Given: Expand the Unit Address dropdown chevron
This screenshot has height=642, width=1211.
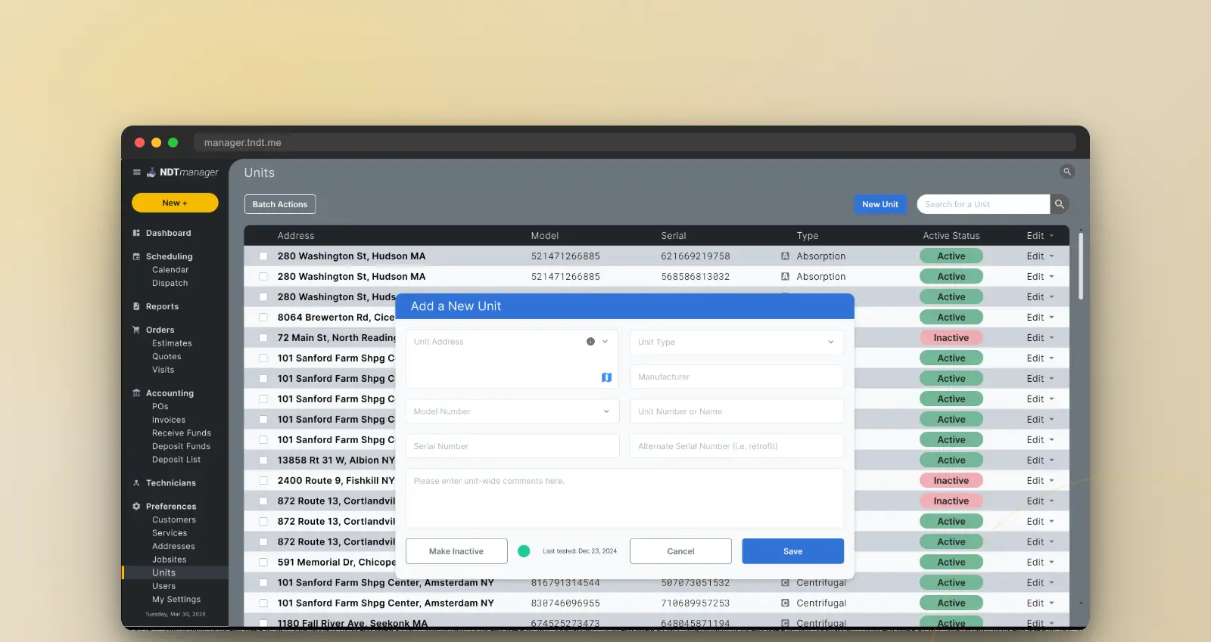Looking at the screenshot, I should pos(605,342).
